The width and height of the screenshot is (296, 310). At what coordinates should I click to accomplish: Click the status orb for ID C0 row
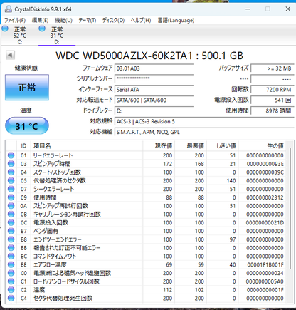click(11, 273)
